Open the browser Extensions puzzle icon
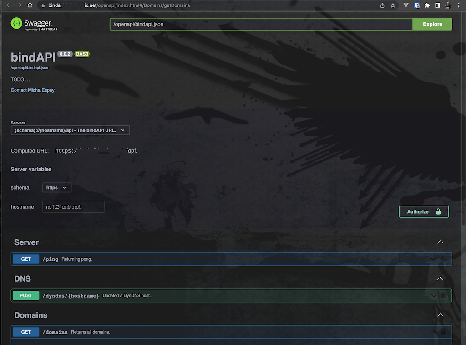The image size is (466, 345). (427, 5)
